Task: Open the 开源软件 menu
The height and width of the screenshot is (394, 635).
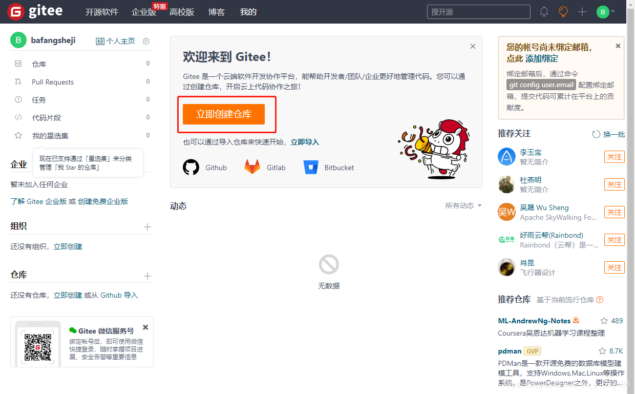Action: [101, 12]
